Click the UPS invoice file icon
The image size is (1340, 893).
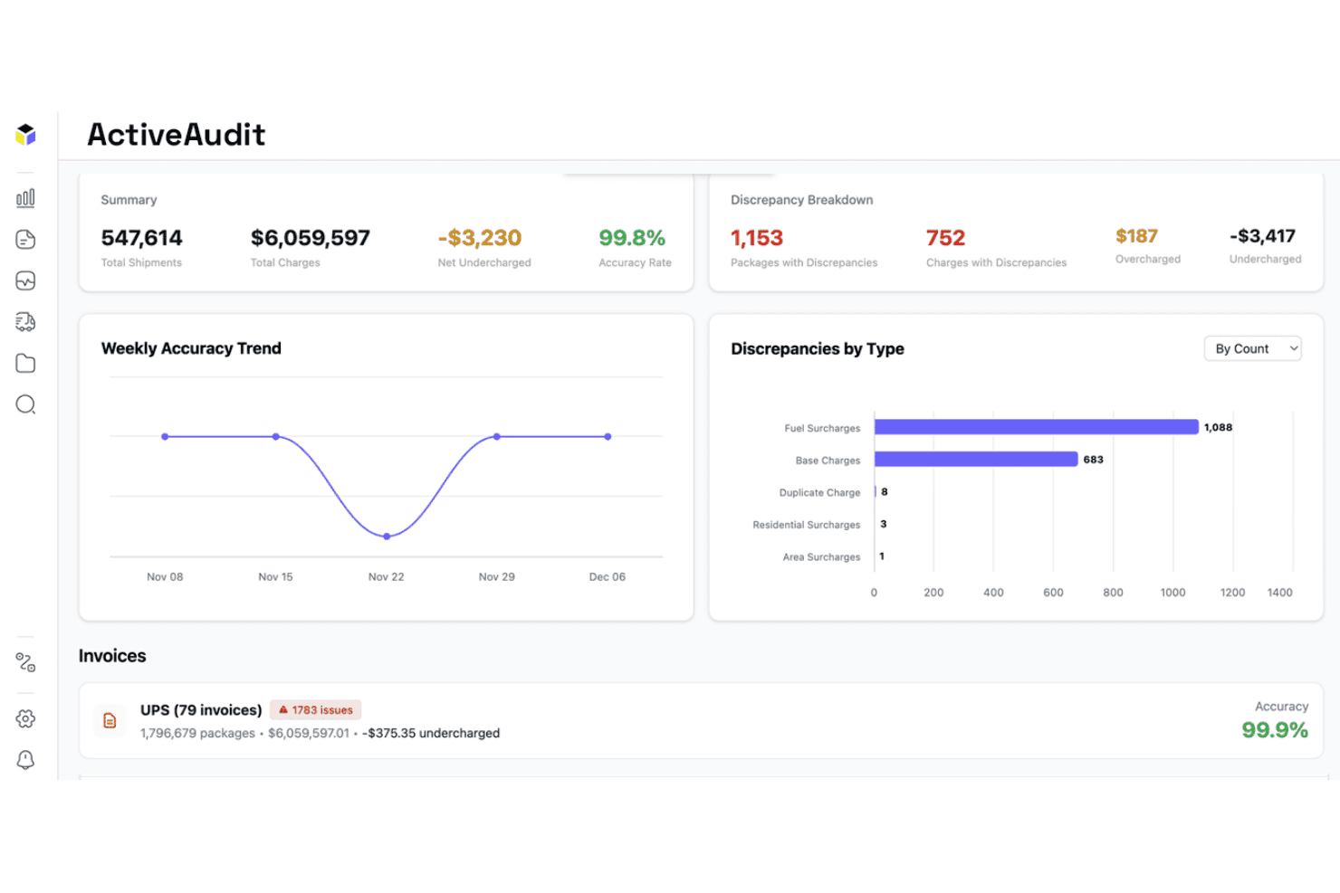[x=110, y=720]
